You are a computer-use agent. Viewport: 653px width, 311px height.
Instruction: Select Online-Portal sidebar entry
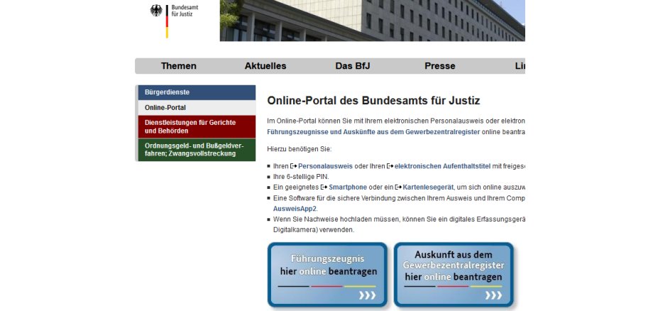197,107
